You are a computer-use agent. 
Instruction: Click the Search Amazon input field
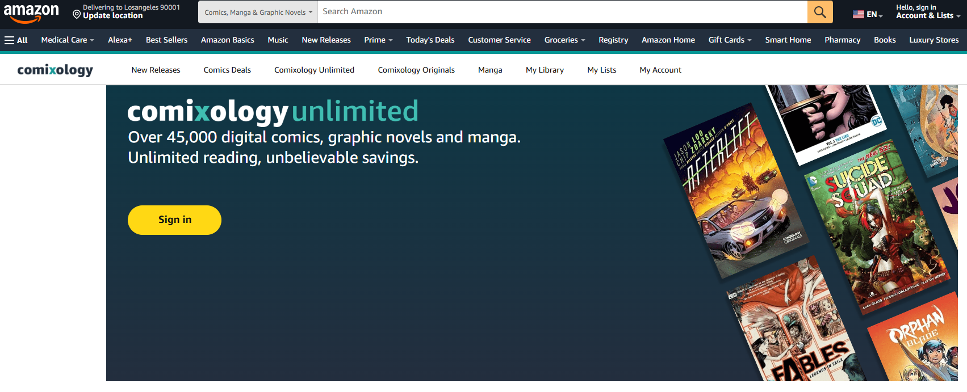[562, 12]
